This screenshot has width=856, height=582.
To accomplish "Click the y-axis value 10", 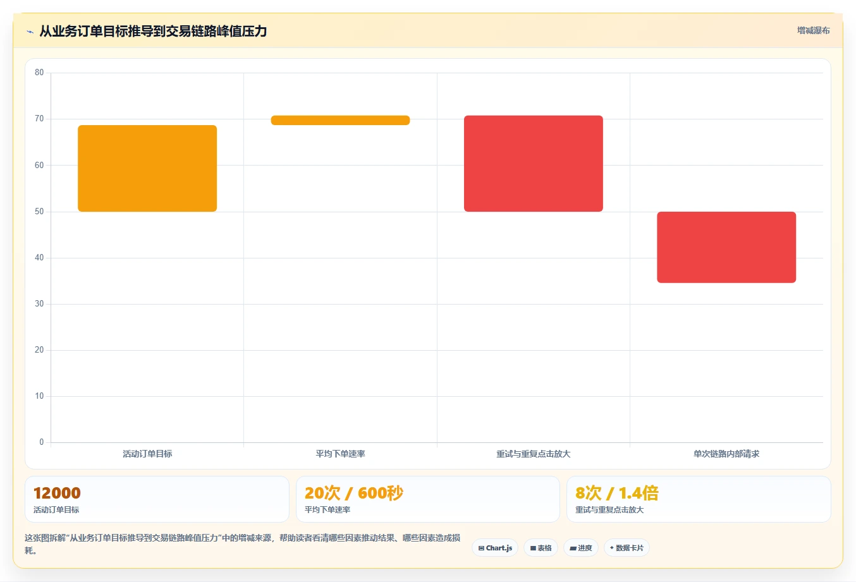I will 39,396.
